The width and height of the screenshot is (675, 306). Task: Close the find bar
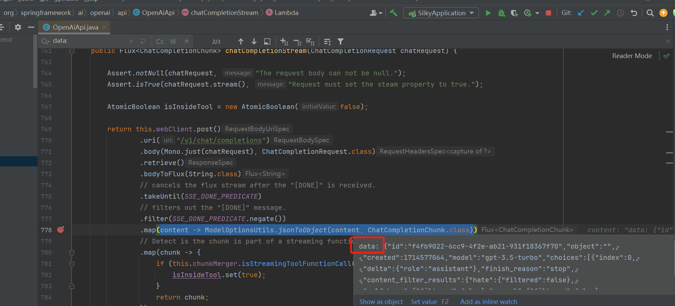click(668, 41)
